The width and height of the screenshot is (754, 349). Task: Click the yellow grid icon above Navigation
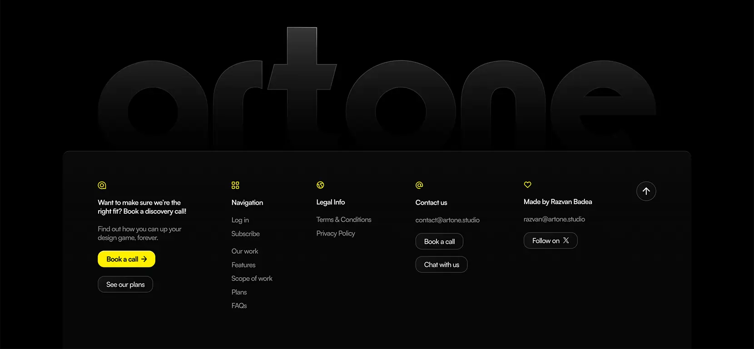(235, 185)
